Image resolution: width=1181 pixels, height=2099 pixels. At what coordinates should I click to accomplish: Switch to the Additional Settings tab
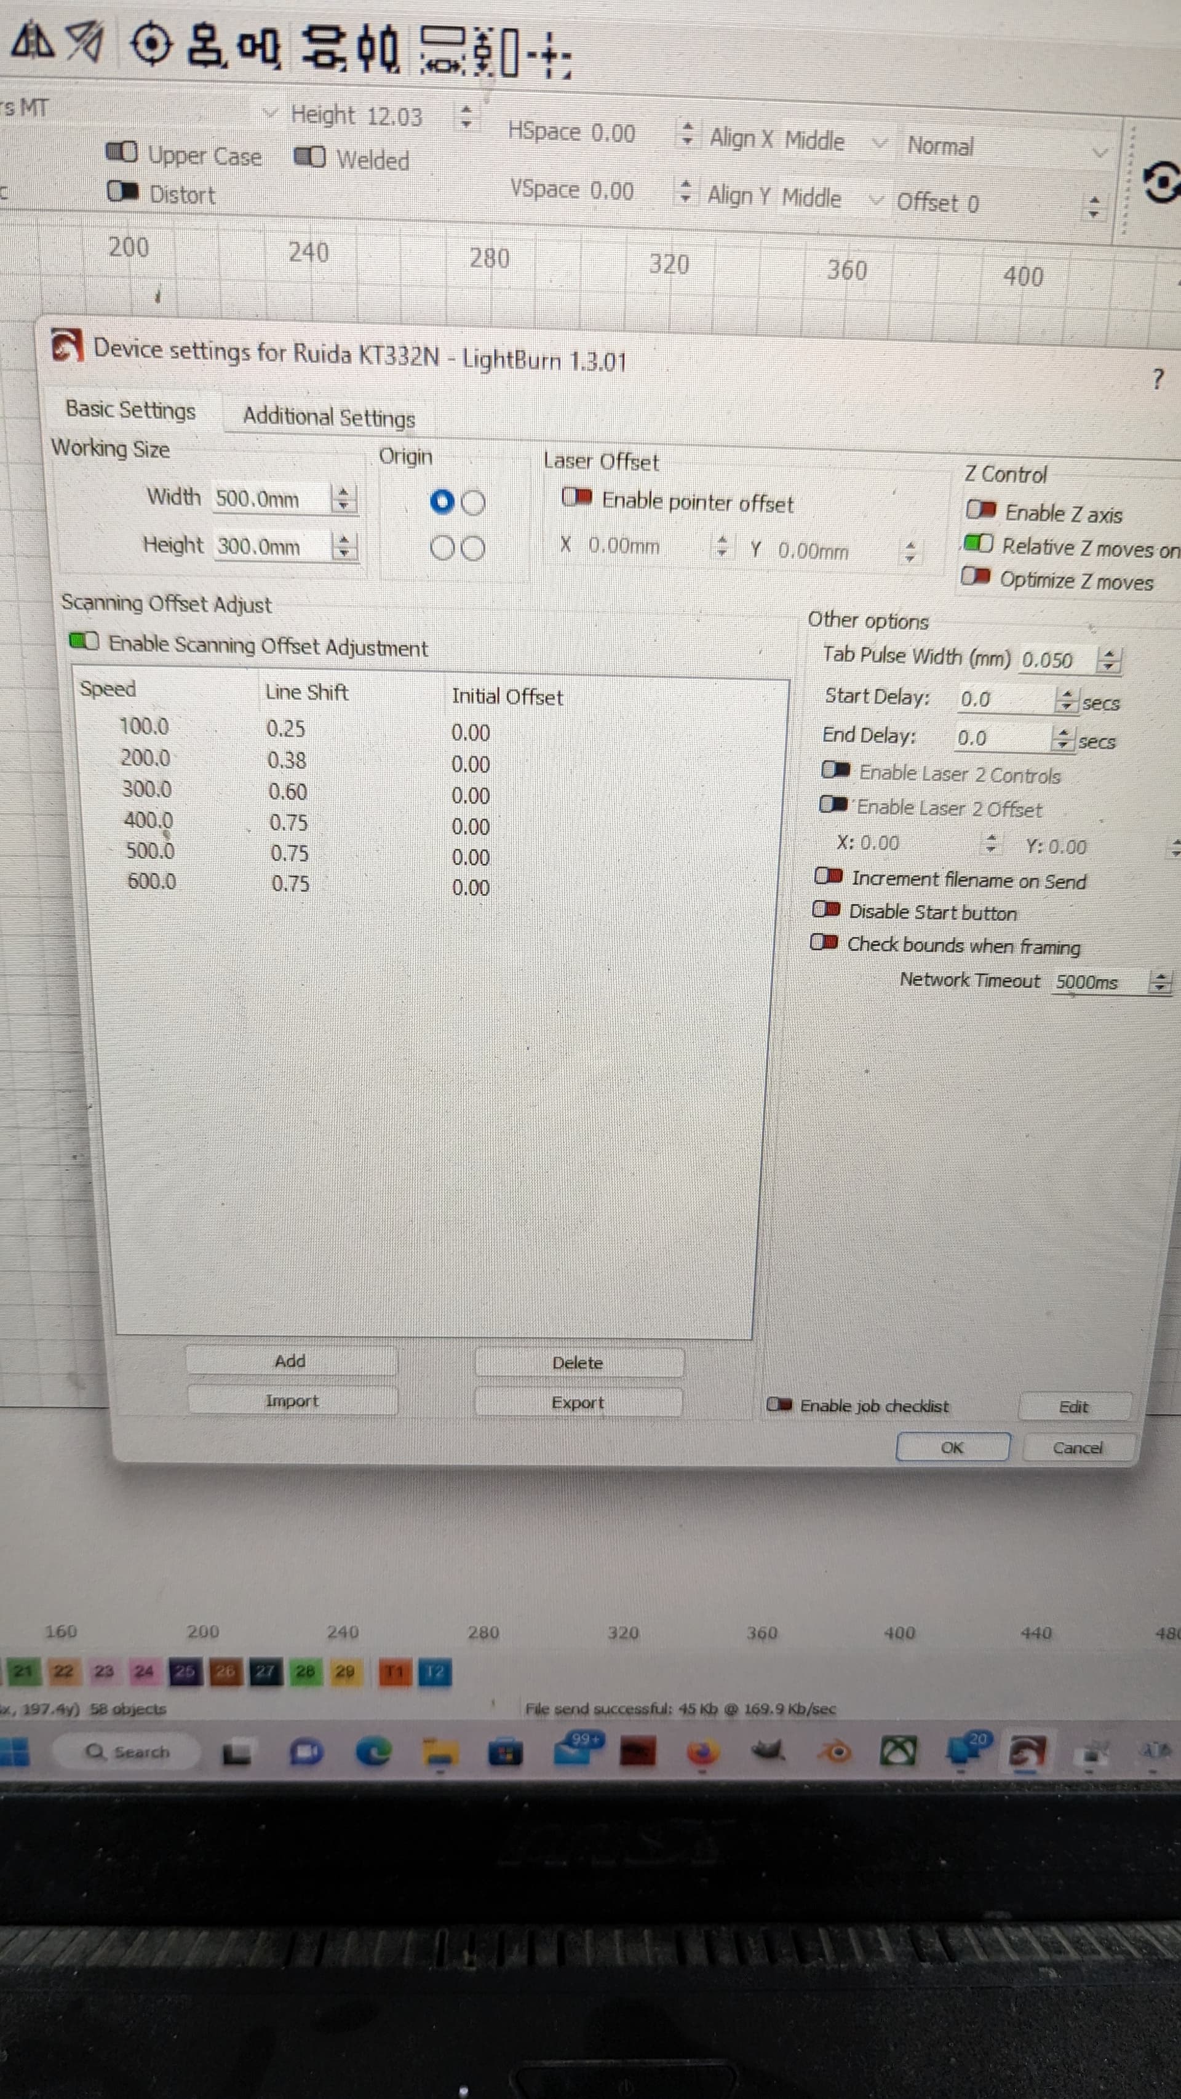[x=329, y=417]
